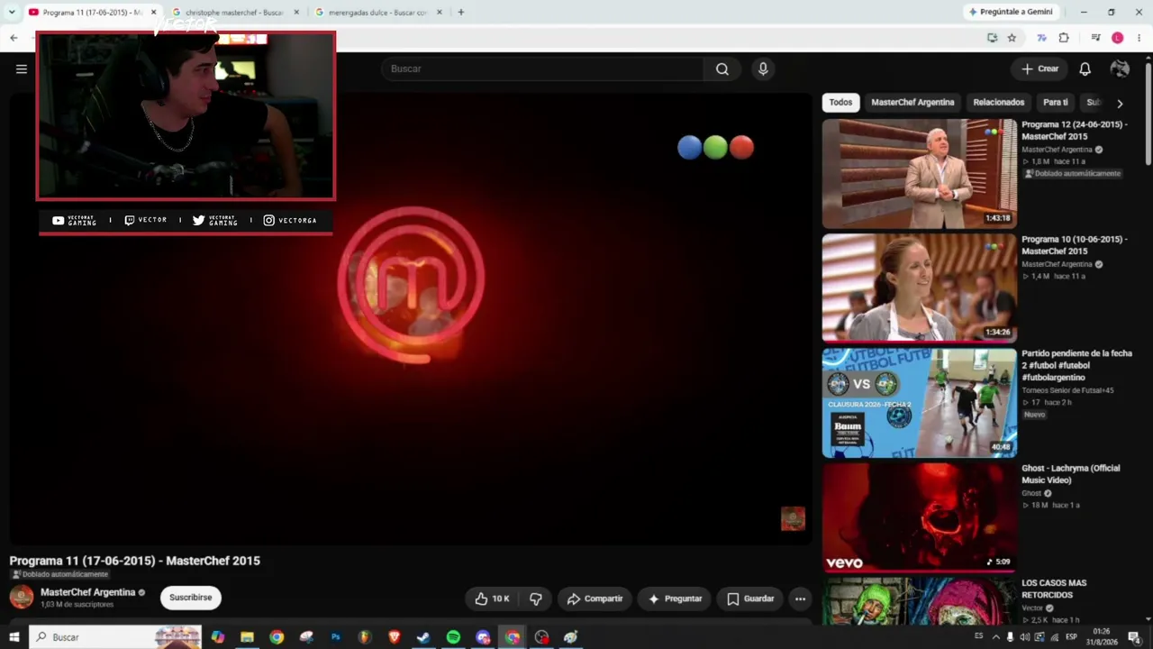Click the ESP language indicator in the tray
Viewport: 1153px width, 649px height.
[x=1071, y=637]
